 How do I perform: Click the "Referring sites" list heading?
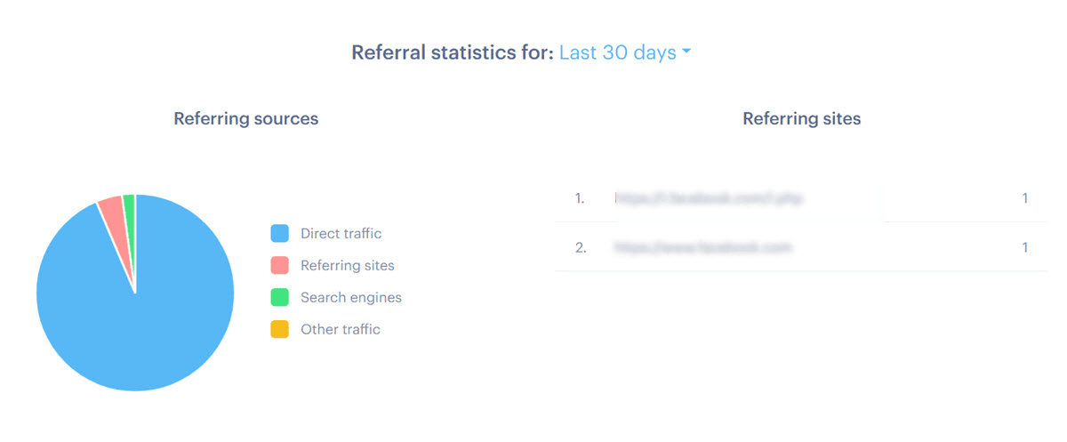tap(801, 118)
